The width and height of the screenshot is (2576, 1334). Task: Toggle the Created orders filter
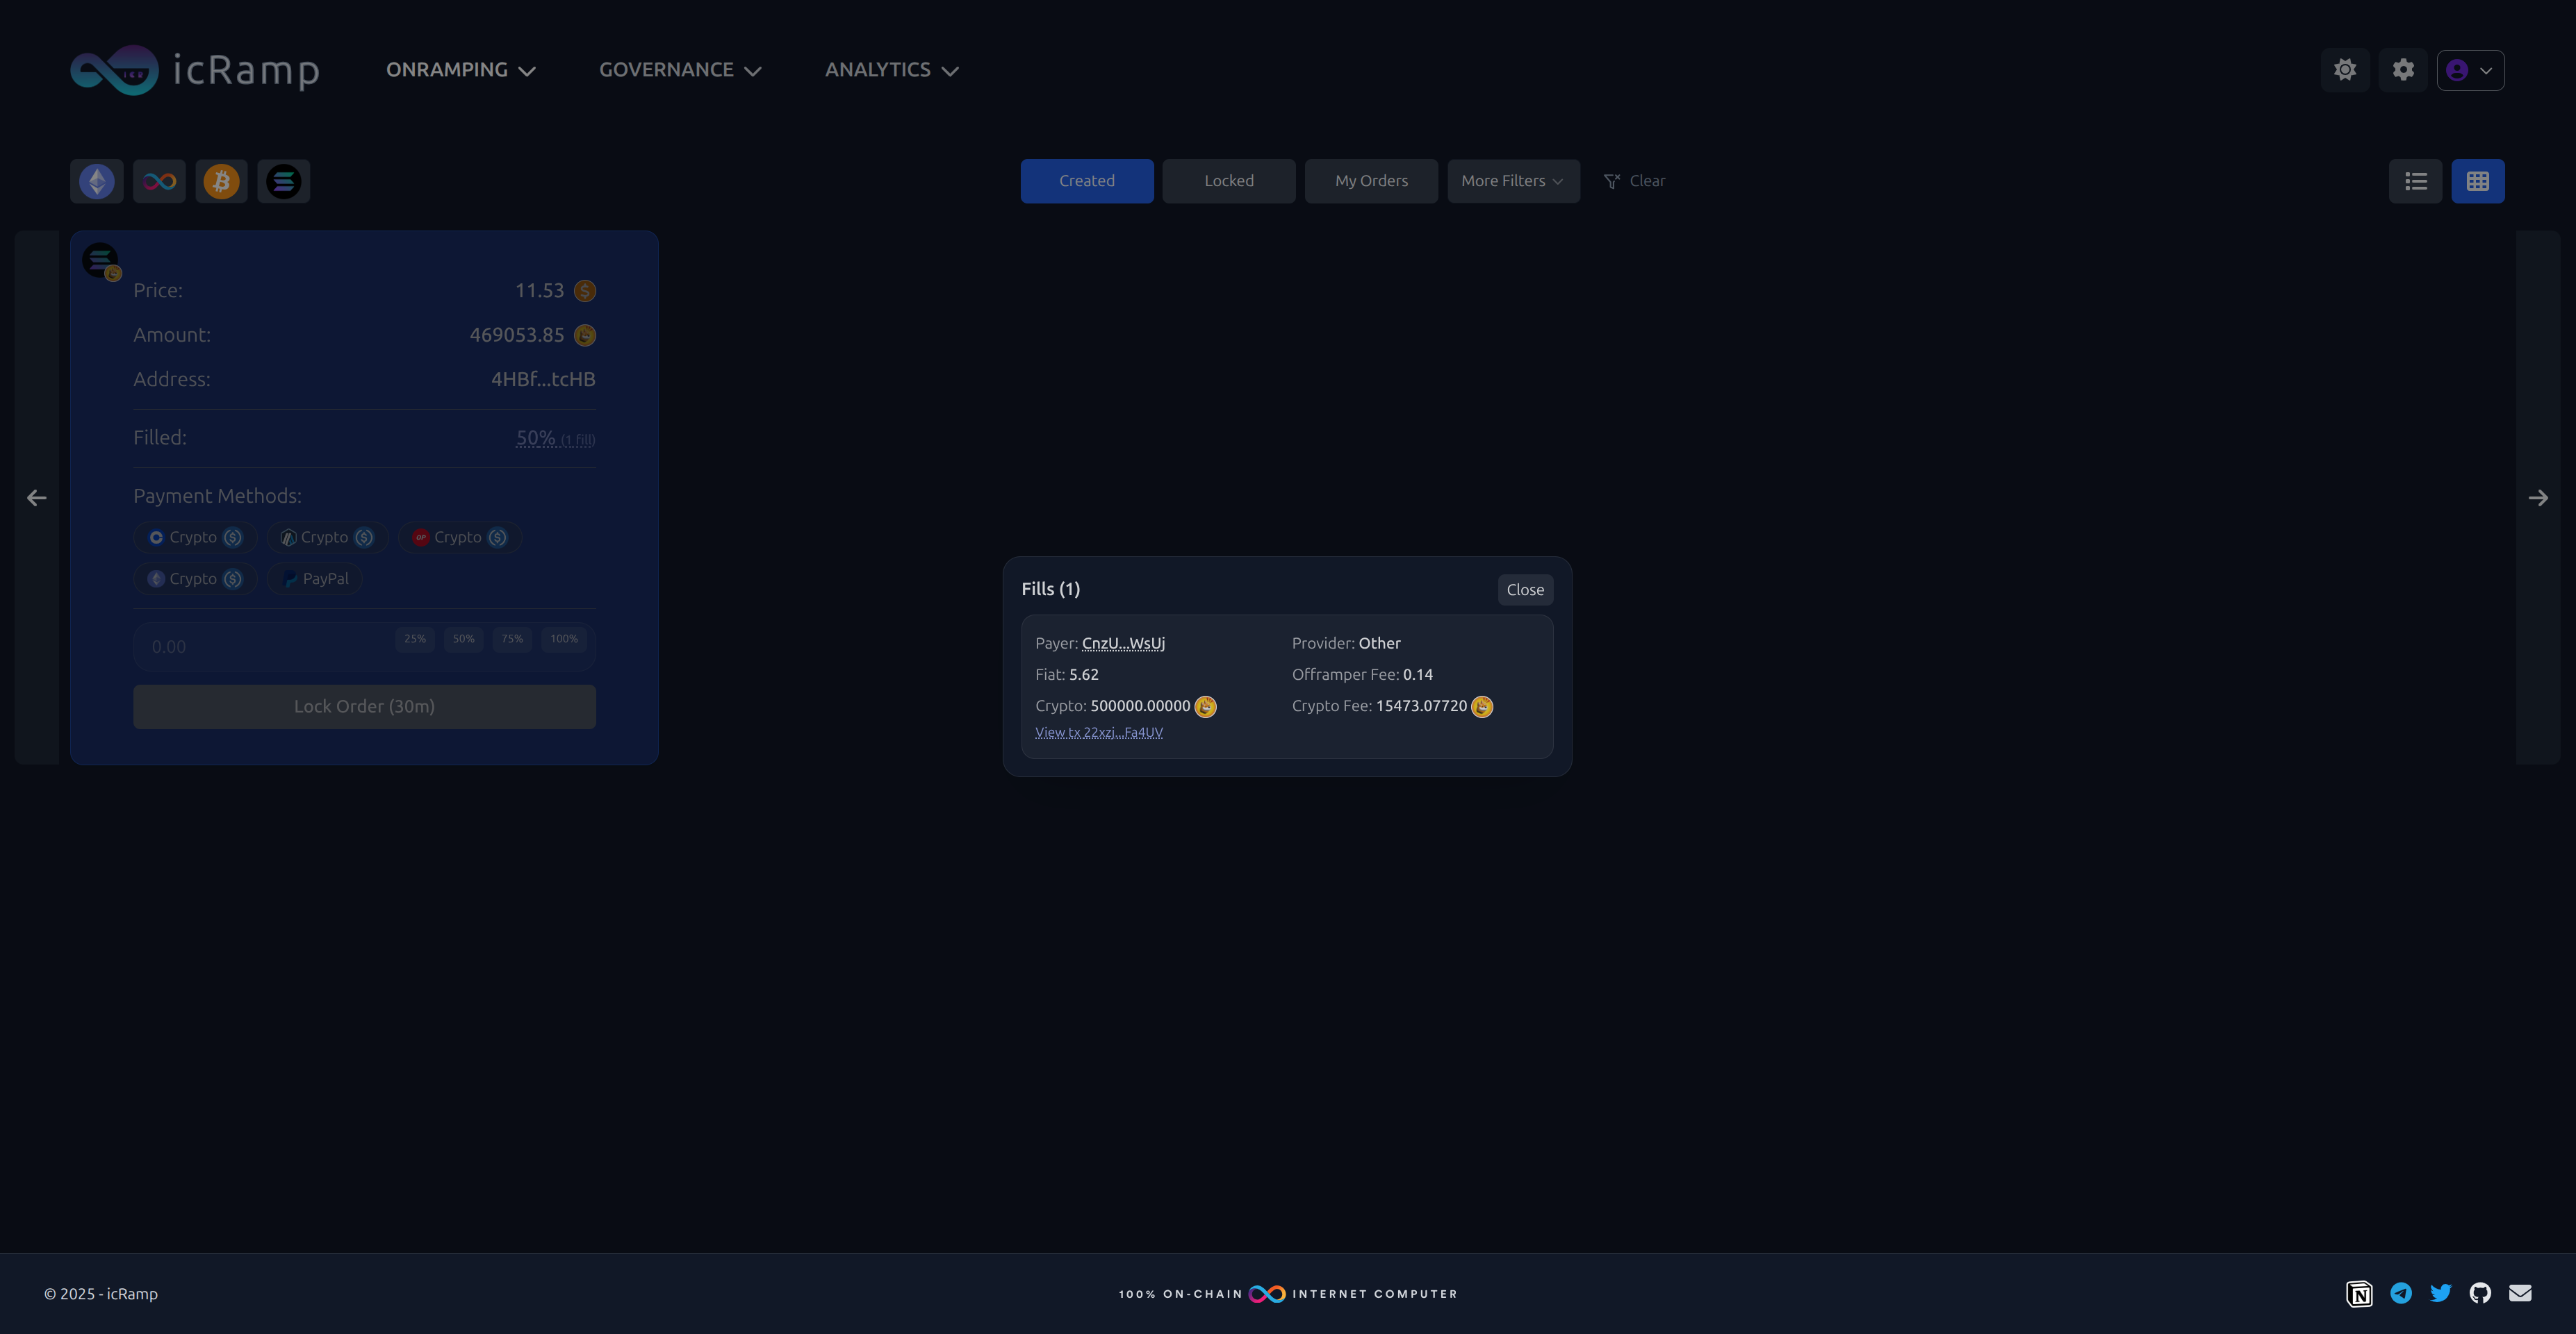(1087, 181)
